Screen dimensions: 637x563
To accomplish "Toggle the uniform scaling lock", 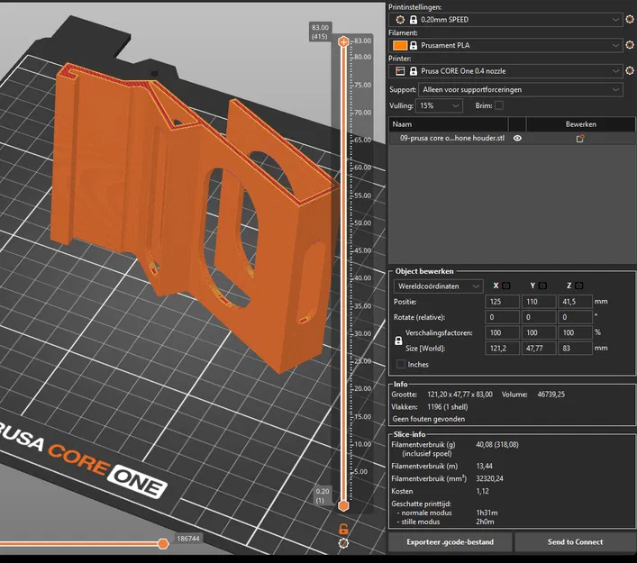I will [x=398, y=341].
